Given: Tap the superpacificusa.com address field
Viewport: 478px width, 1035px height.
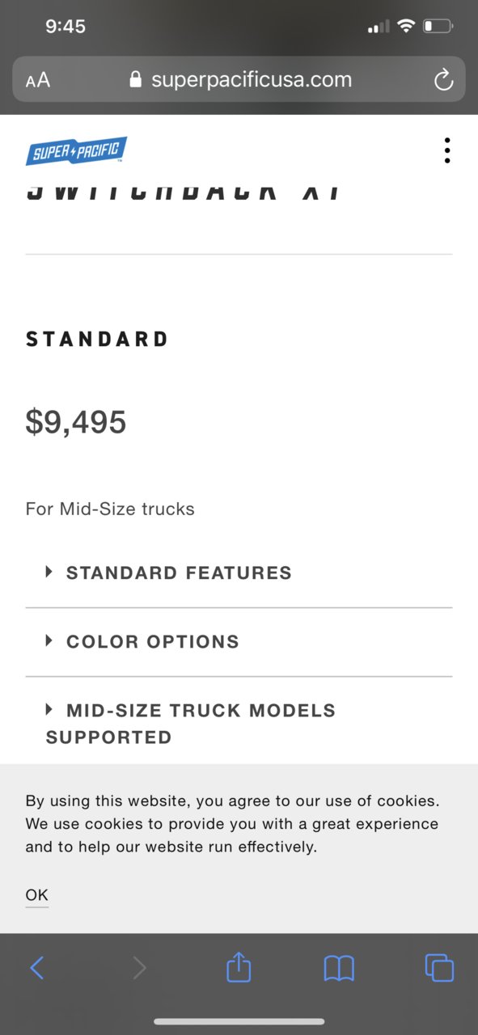Looking at the screenshot, I should [239, 79].
